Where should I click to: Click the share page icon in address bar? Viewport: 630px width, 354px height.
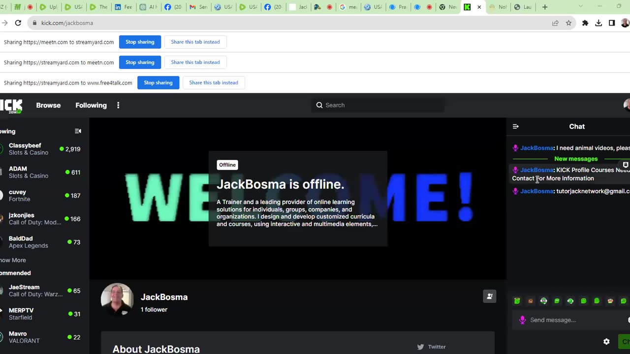(x=555, y=23)
